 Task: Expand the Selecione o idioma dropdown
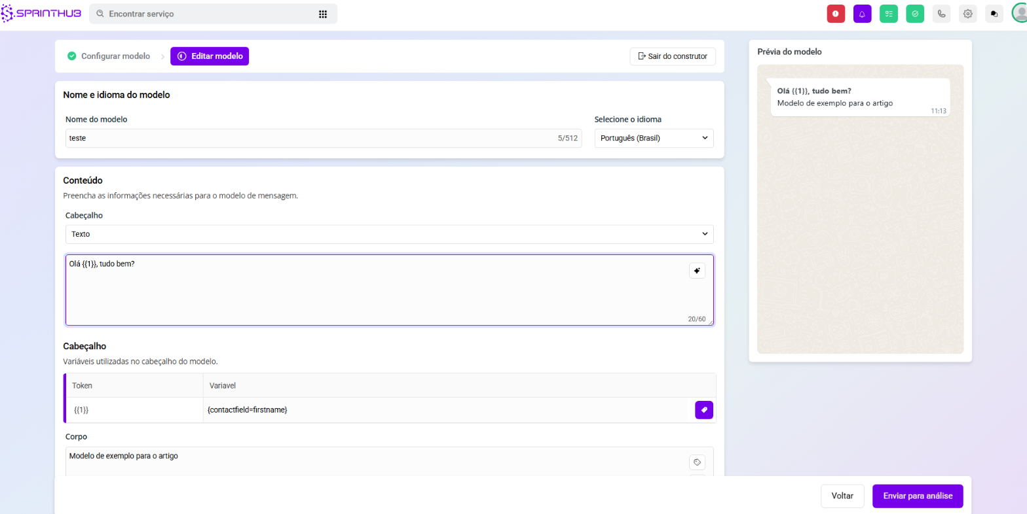coord(654,139)
